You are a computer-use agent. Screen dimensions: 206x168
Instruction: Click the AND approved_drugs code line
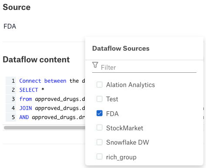(x=52, y=117)
